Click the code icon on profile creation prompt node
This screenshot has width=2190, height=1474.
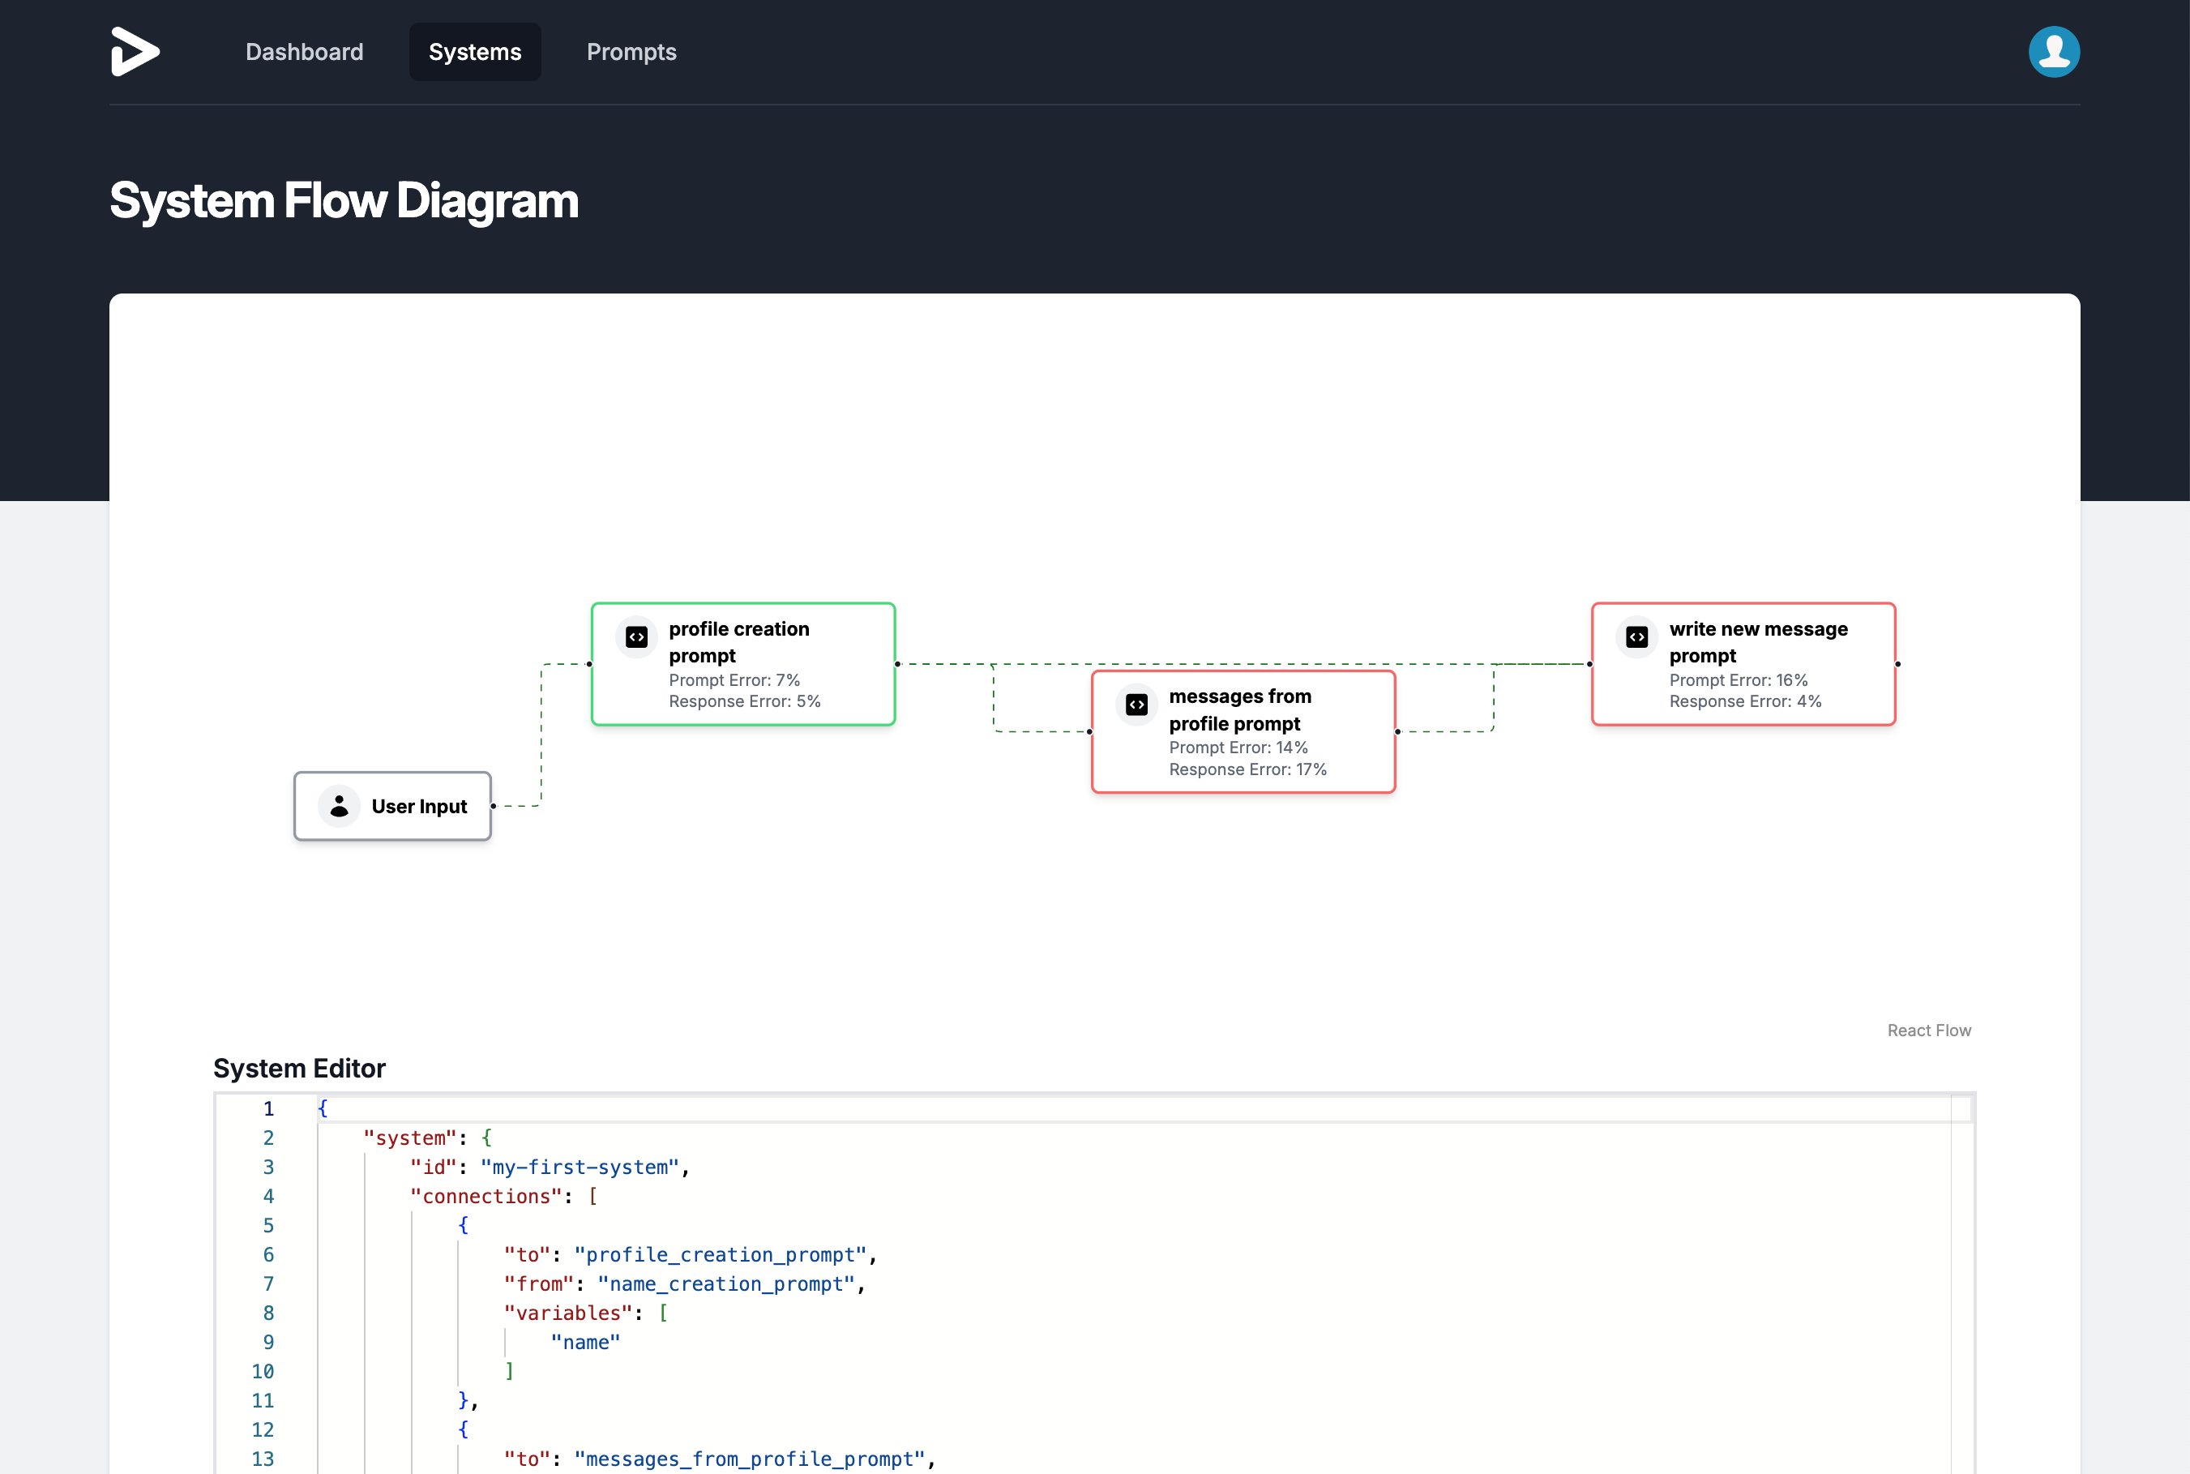pyautogui.click(x=636, y=637)
